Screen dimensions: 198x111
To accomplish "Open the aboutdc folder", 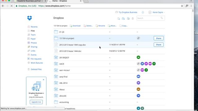I will [x=63, y=96].
